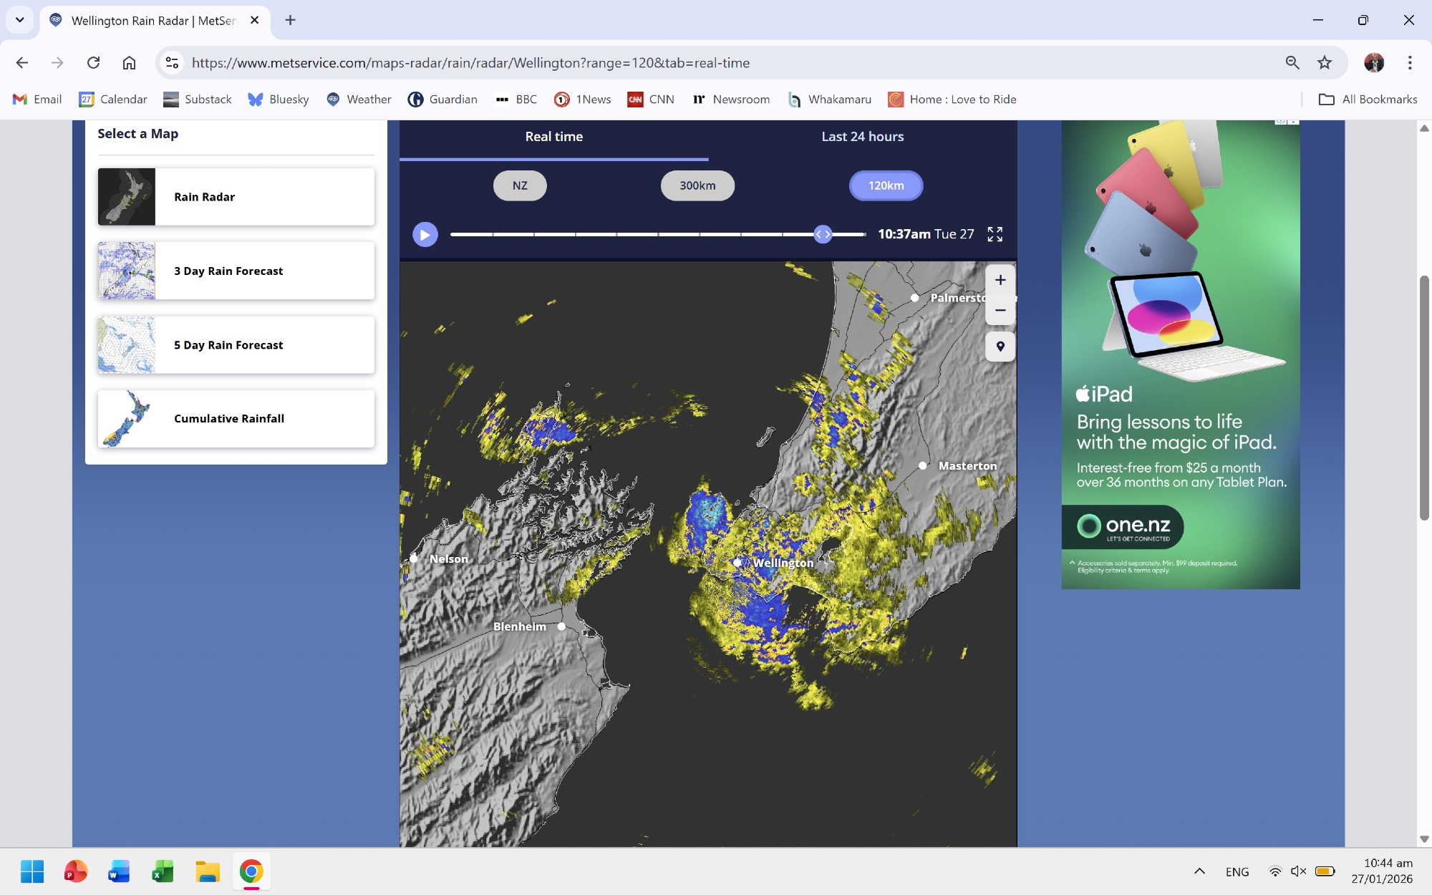
Task: Open the All Bookmarks folder
Action: 1368,100
